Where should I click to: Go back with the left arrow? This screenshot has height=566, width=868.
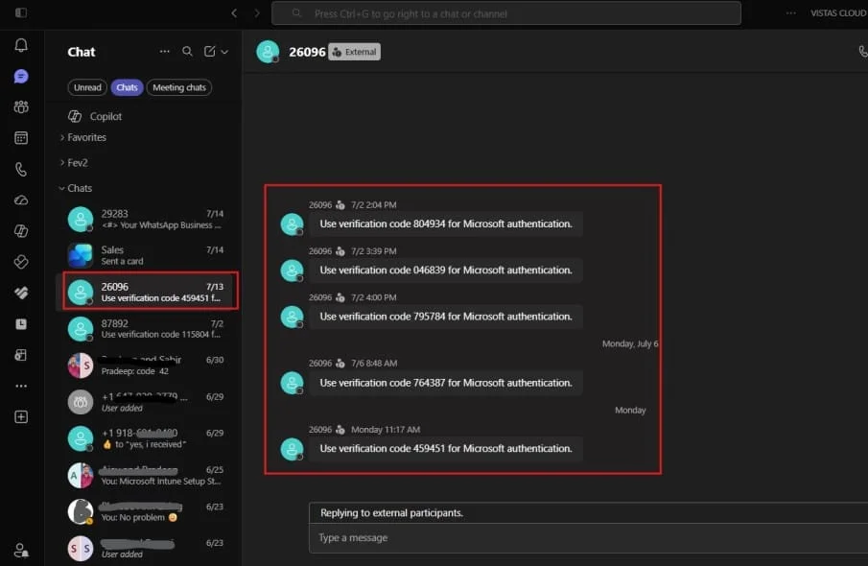pyautogui.click(x=234, y=12)
